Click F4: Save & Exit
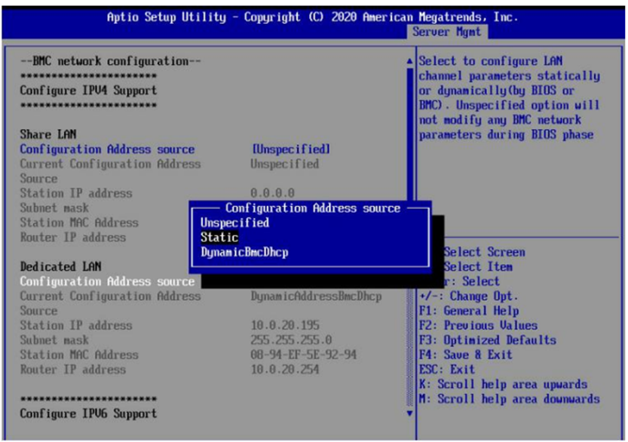 pos(465,355)
